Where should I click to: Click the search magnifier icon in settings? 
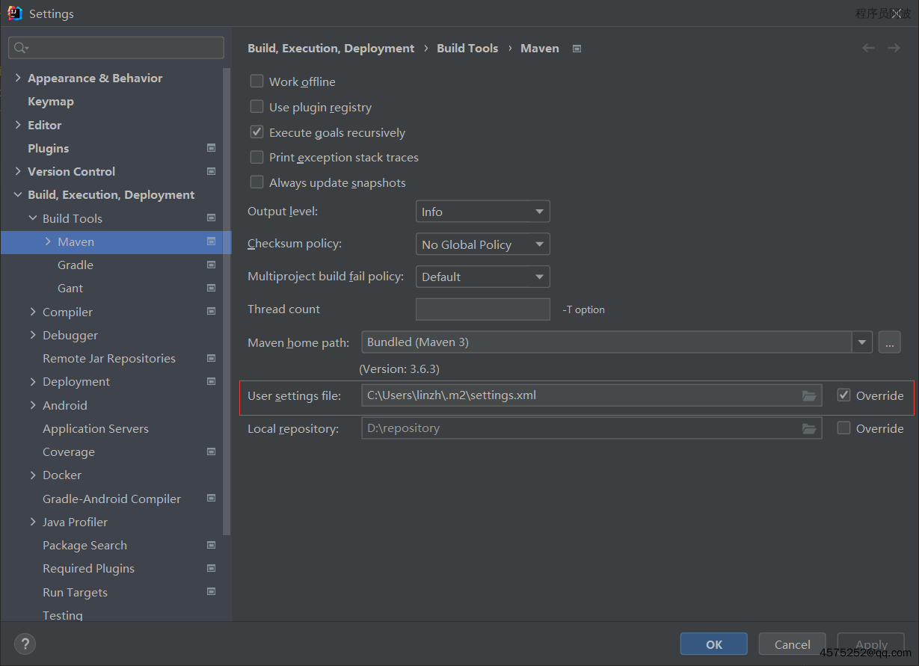20,48
